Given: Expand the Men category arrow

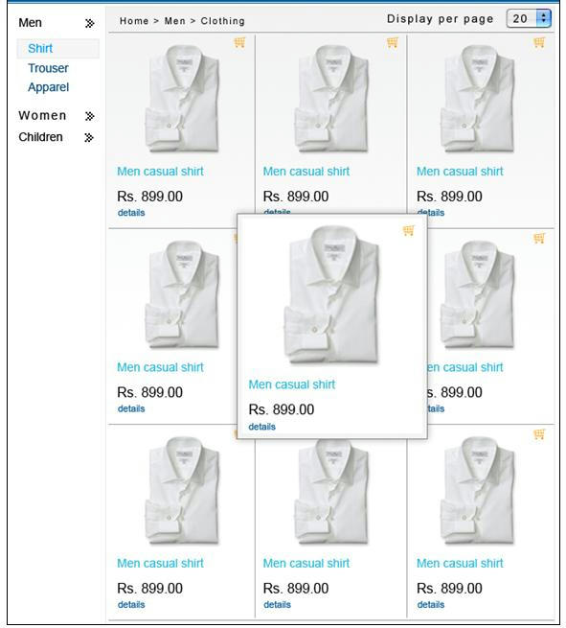Looking at the screenshot, I should [90, 24].
